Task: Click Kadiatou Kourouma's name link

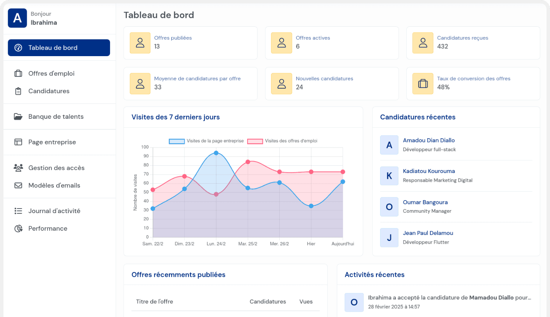Action: 429,171
